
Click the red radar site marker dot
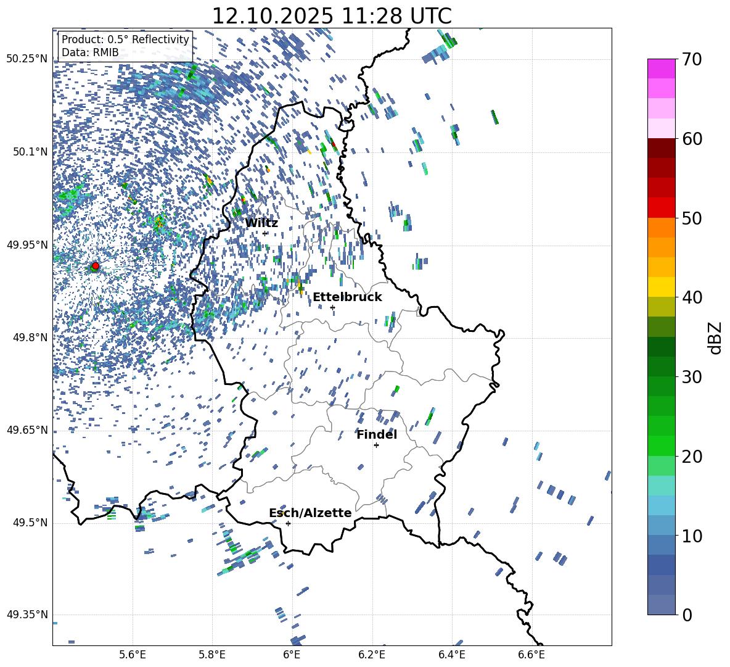[95, 266]
